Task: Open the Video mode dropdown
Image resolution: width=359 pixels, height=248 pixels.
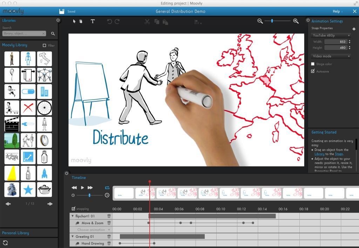Action: coord(331,56)
